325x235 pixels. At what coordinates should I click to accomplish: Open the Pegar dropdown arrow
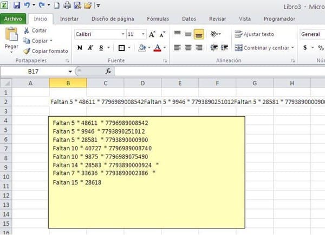point(11,52)
